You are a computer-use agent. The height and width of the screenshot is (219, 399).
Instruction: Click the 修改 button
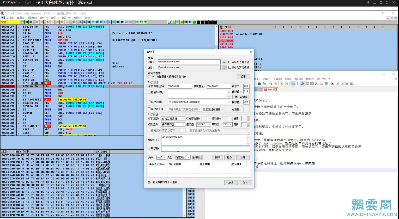[x=230, y=157]
